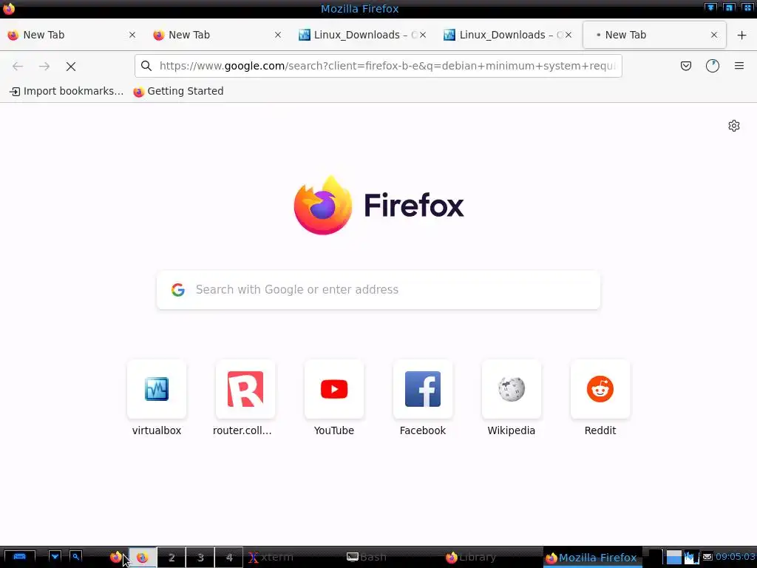Screen dimensions: 757x568
Task: Switch to workspace 4 on the taskbar
Action: (229, 558)
